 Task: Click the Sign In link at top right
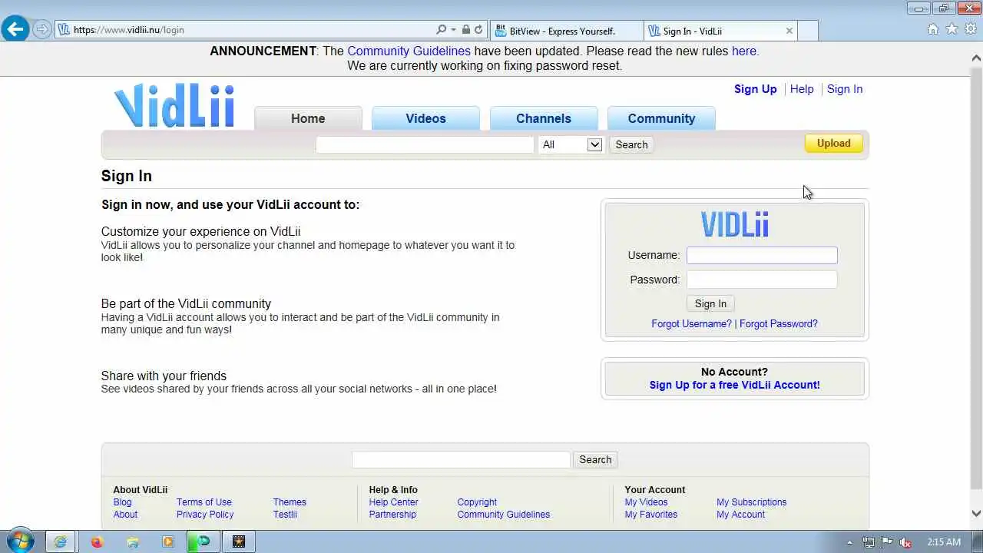click(x=845, y=89)
